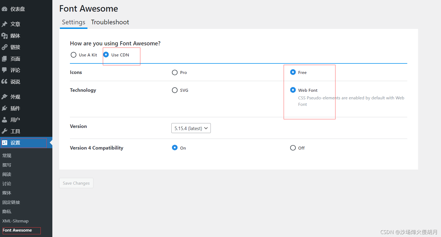Click the Save Changes button

pyautogui.click(x=76, y=183)
